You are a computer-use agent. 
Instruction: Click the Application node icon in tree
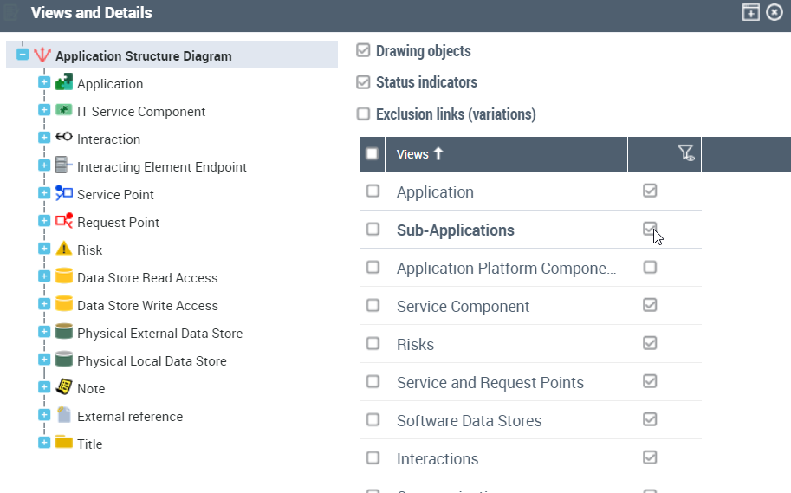pyautogui.click(x=64, y=83)
